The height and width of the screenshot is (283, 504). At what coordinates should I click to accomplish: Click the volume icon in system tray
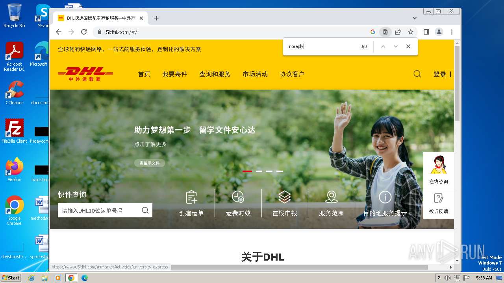point(448,278)
